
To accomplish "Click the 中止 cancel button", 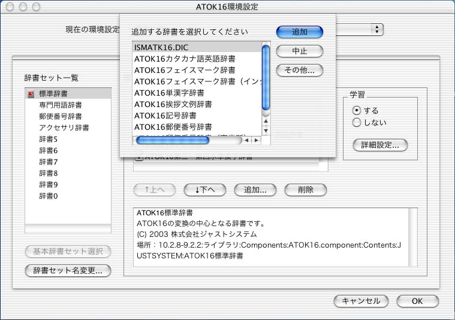I will tap(300, 51).
